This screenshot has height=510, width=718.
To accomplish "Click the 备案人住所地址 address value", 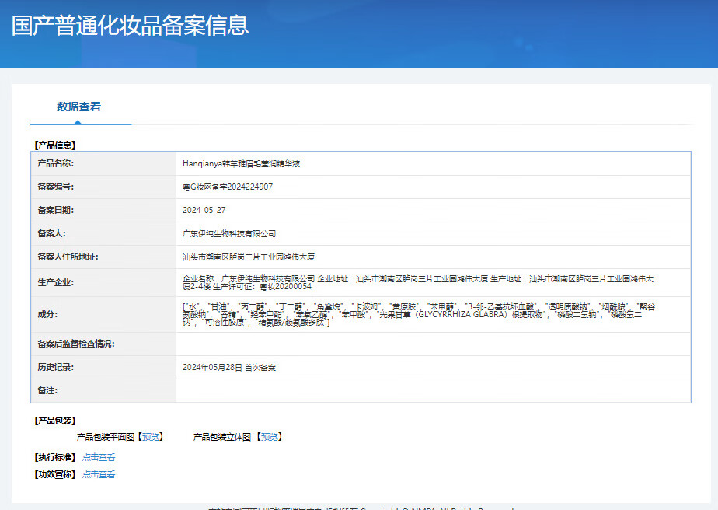I will click(x=248, y=257).
